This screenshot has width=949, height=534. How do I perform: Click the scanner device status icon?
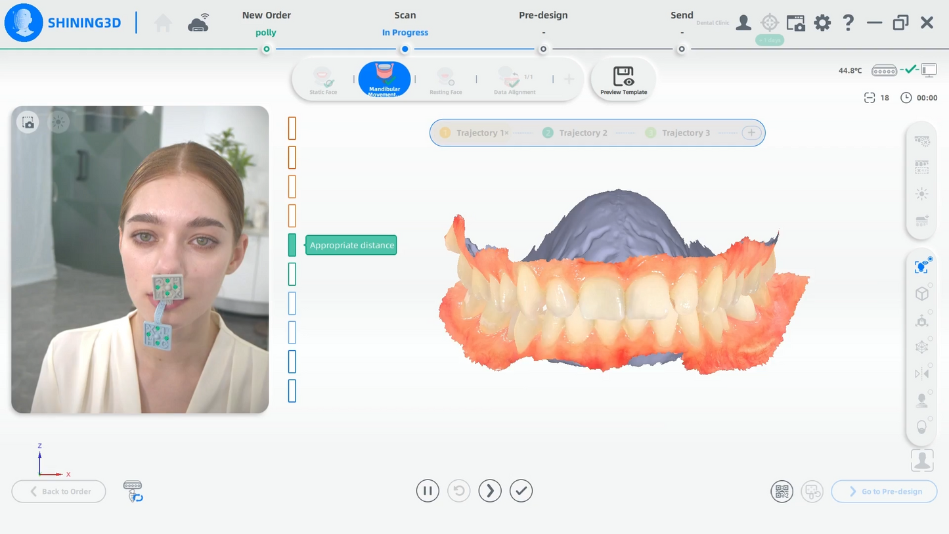(884, 70)
